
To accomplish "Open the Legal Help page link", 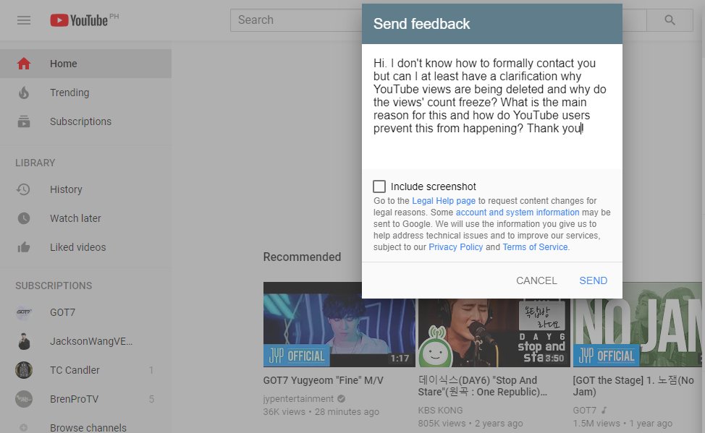I will click(443, 201).
